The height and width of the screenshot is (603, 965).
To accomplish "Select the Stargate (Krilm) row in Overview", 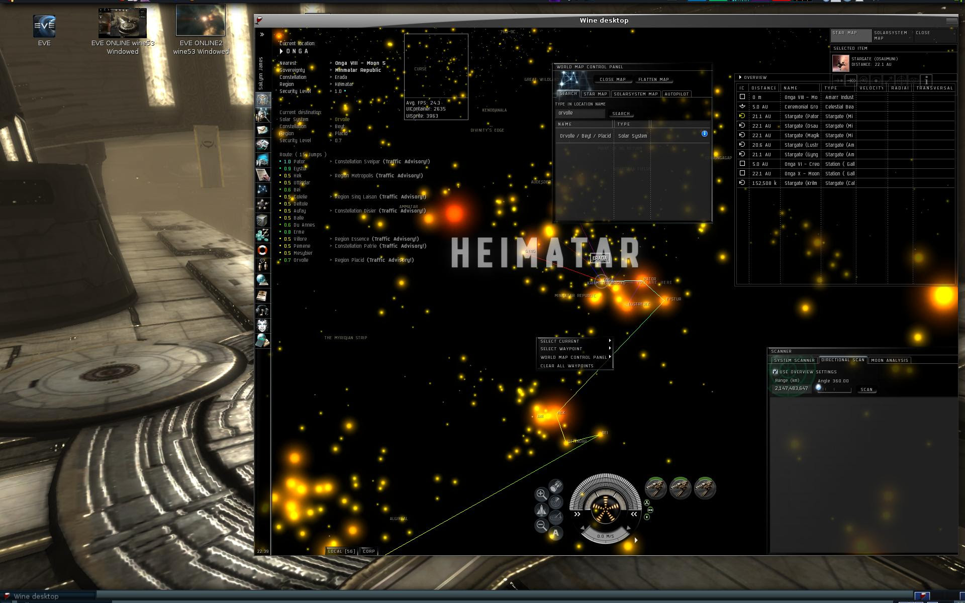I will (845, 183).
